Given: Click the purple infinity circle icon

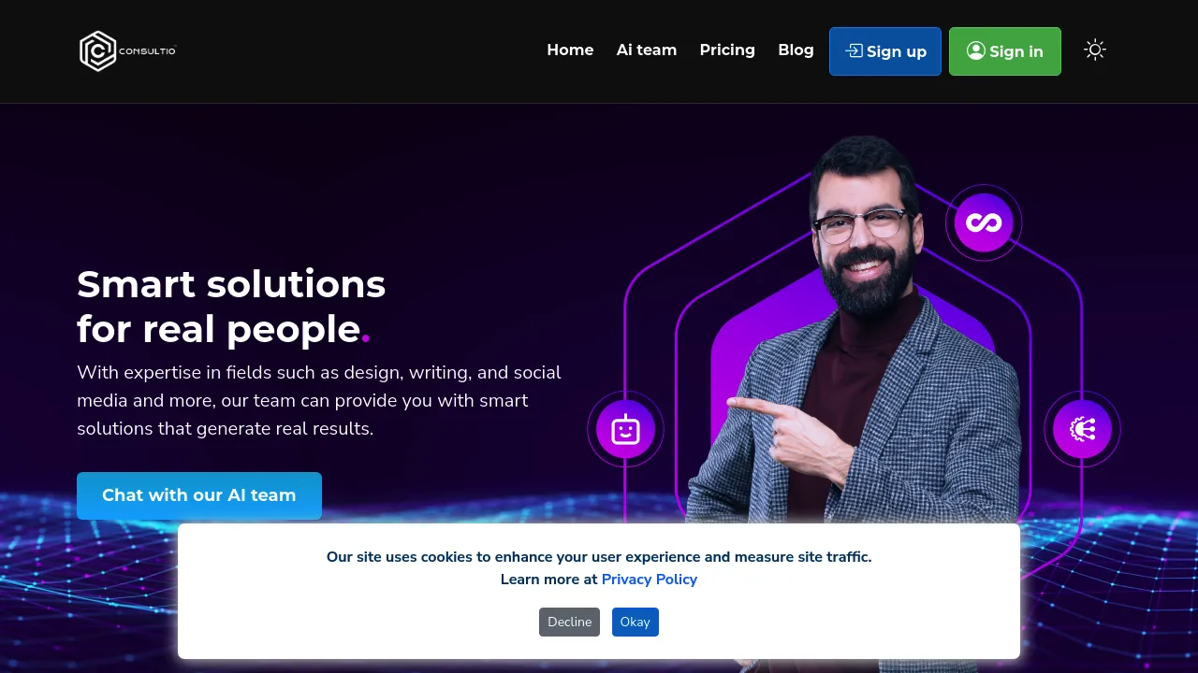Looking at the screenshot, I should tap(984, 222).
